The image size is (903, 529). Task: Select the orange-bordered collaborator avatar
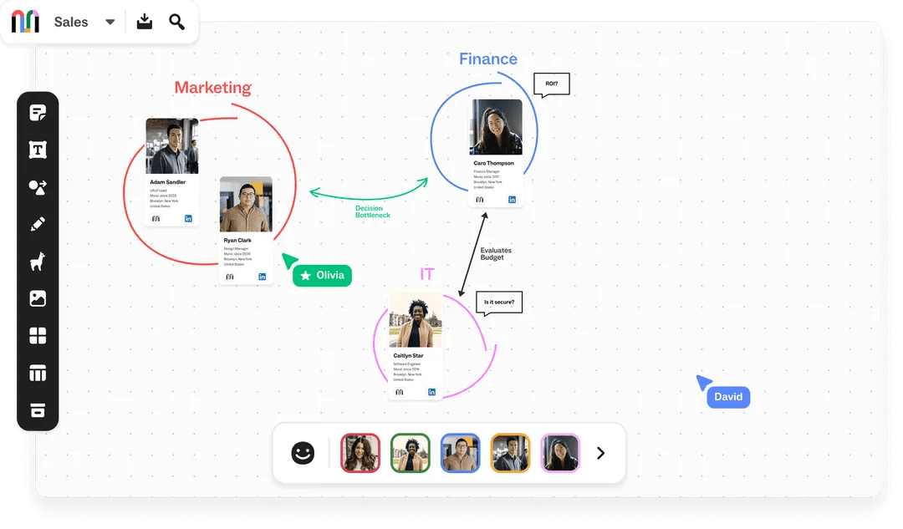[510, 453]
